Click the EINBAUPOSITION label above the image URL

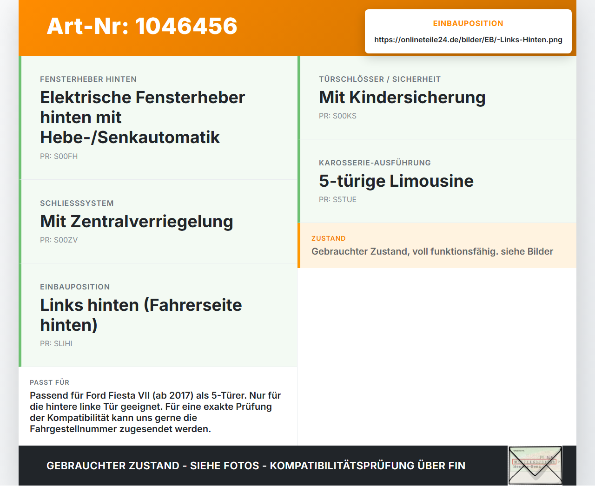(468, 23)
